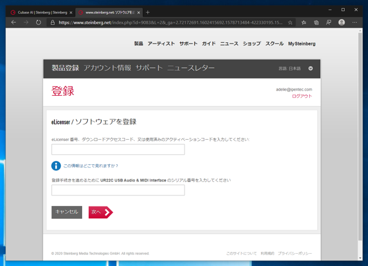Click the blue info circle icon
Viewport: 368px width, 266px height.
click(56, 166)
